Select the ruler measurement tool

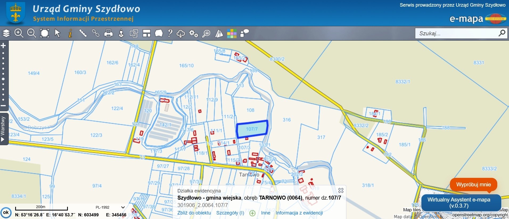(83, 33)
